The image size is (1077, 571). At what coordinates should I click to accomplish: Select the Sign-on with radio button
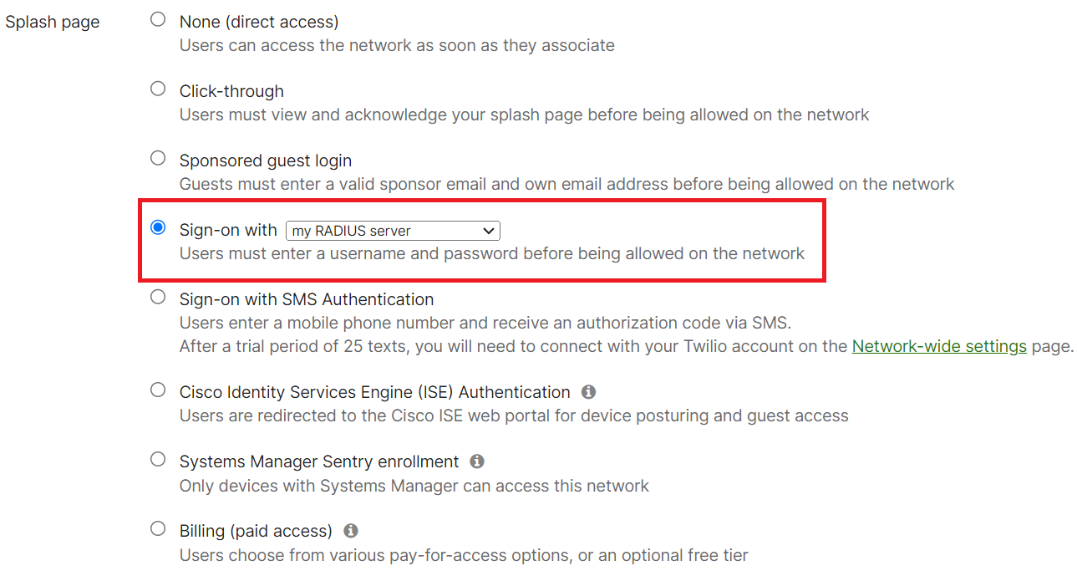point(158,228)
